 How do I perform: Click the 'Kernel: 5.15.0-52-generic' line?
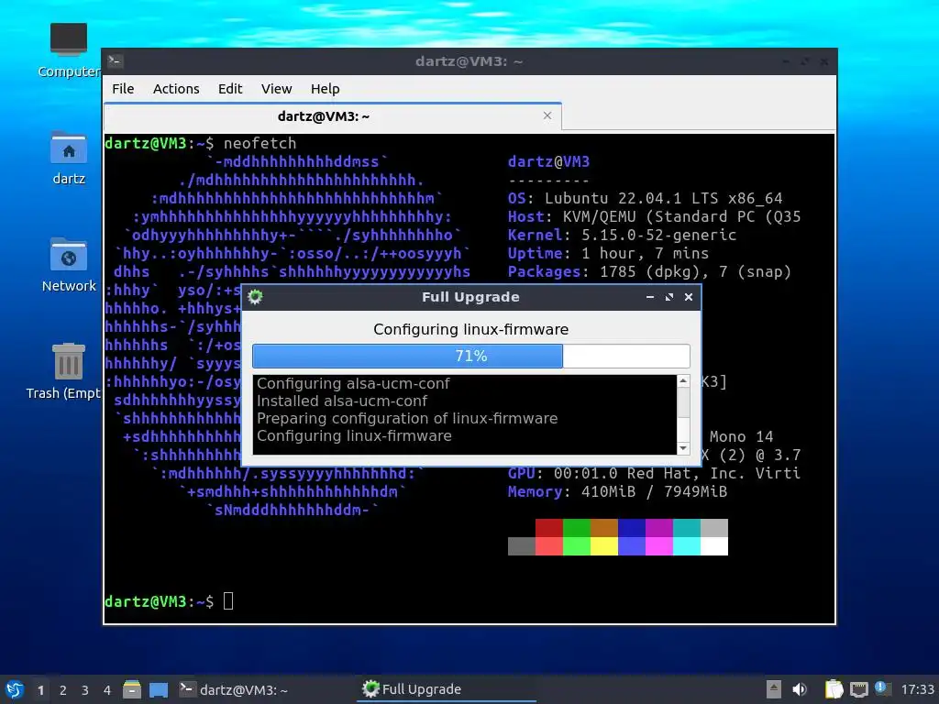point(623,235)
